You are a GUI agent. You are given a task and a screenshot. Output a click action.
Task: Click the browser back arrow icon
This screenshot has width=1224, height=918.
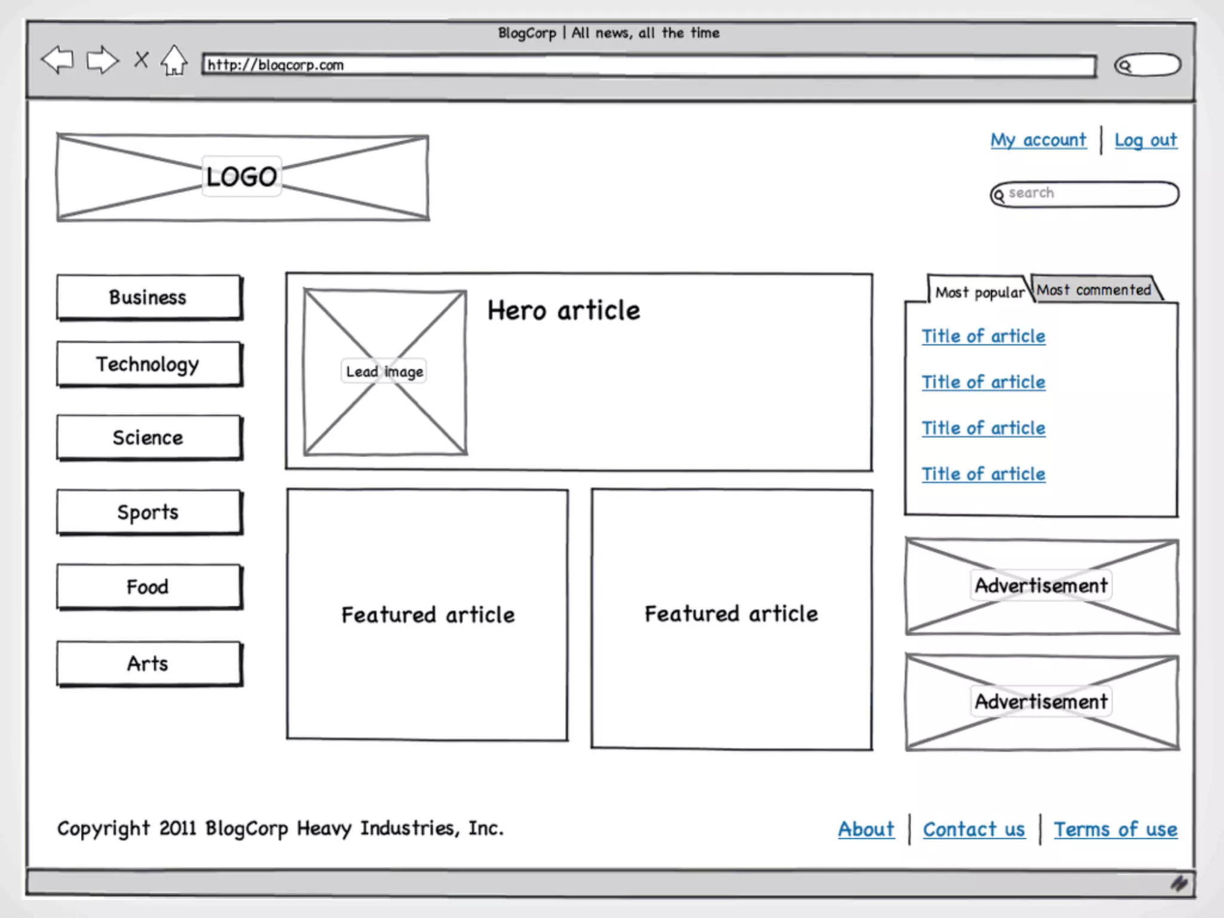[57, 60]
